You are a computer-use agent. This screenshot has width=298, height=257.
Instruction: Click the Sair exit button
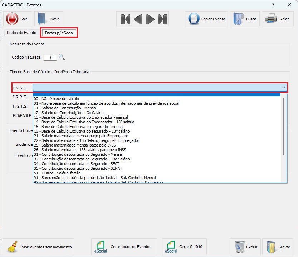(x=18, y=19)
